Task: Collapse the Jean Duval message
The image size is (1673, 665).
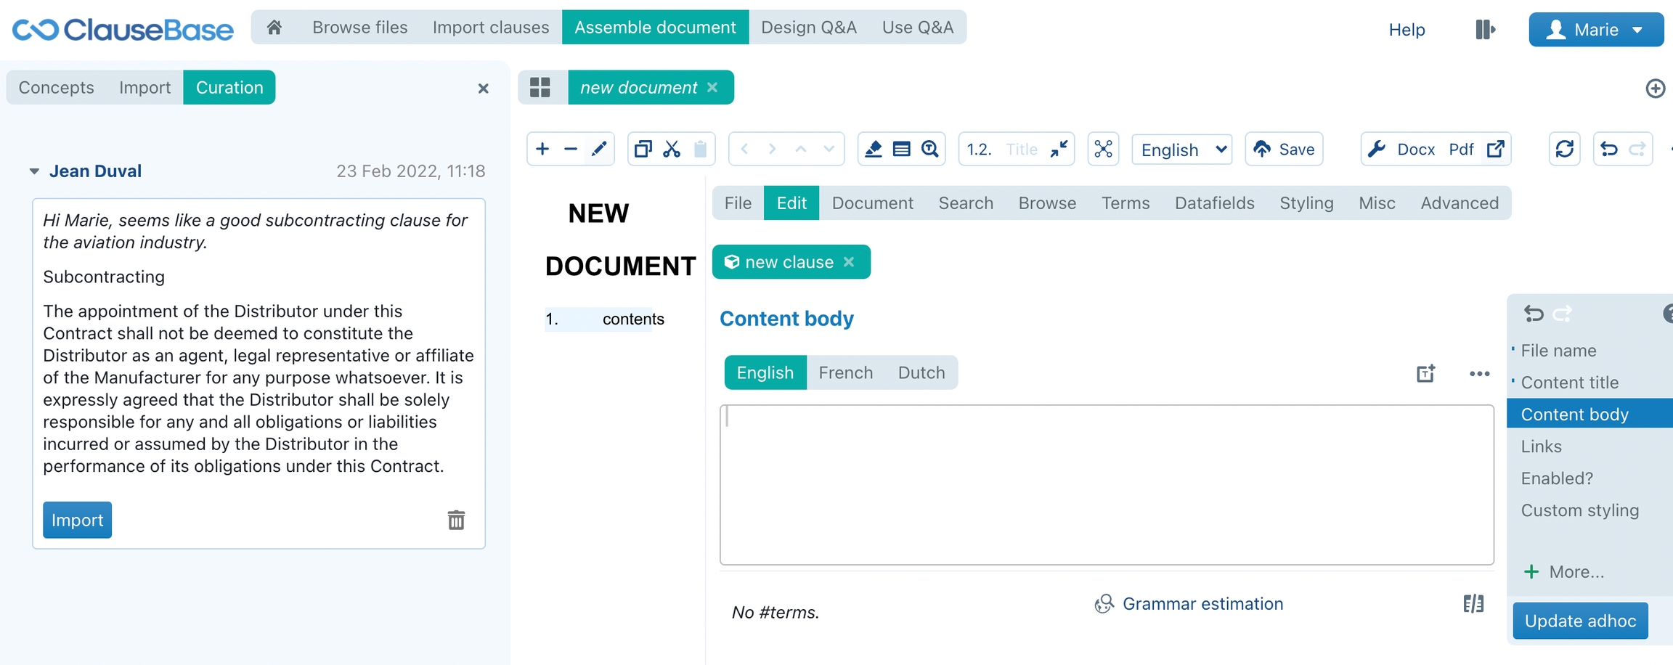Action: click(34, 171)
